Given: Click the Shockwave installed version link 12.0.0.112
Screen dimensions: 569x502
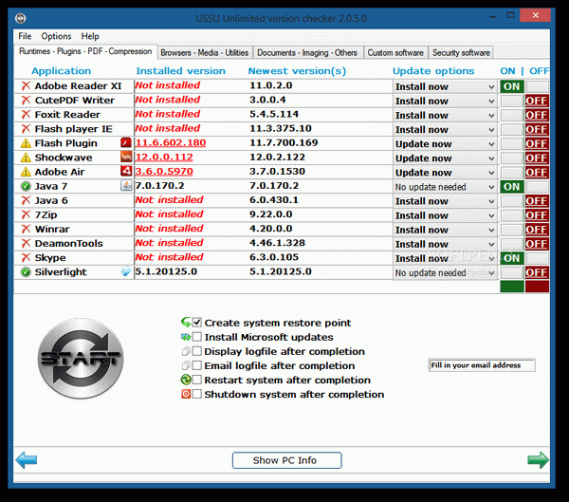Looking at the screenshot, I should pyautogui.click(x=164, y=158).
